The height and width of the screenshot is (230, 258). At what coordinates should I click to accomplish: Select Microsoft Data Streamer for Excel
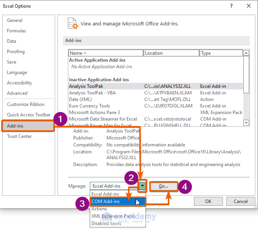coord(155,119)
